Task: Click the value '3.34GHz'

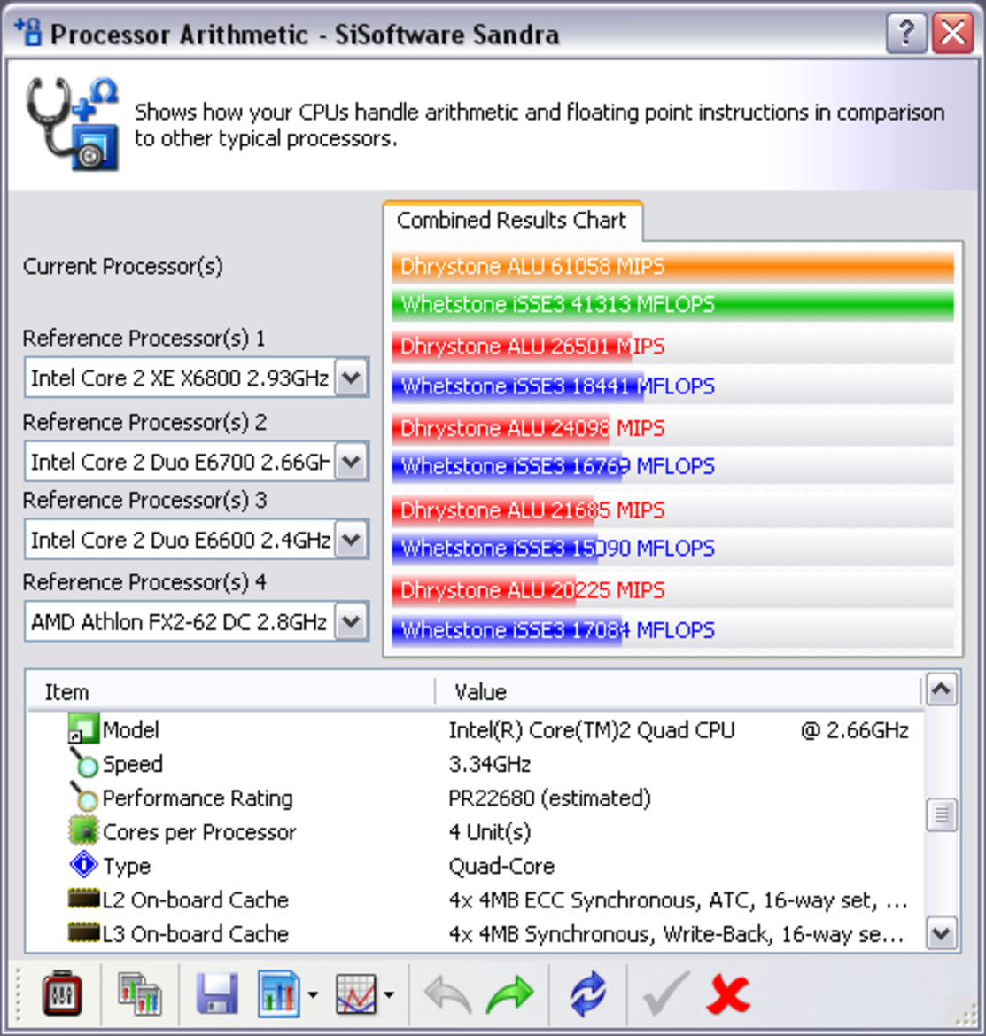Action: tap(489, 765)
